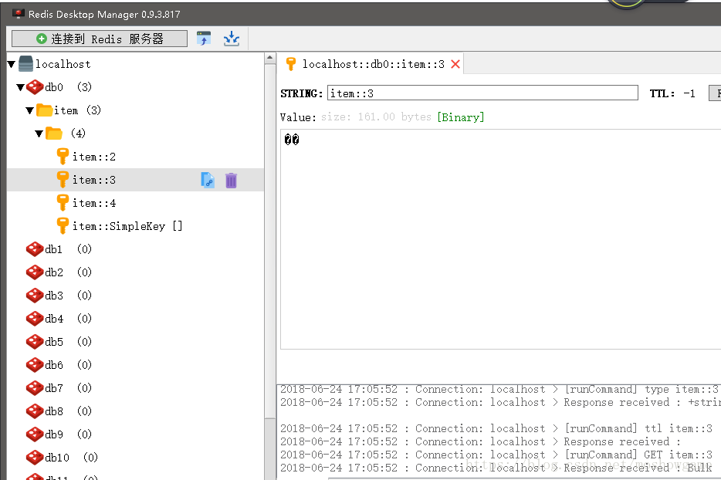Open the item::4 key
This screenshot has width=721, height=480.
tap(94, 203)
